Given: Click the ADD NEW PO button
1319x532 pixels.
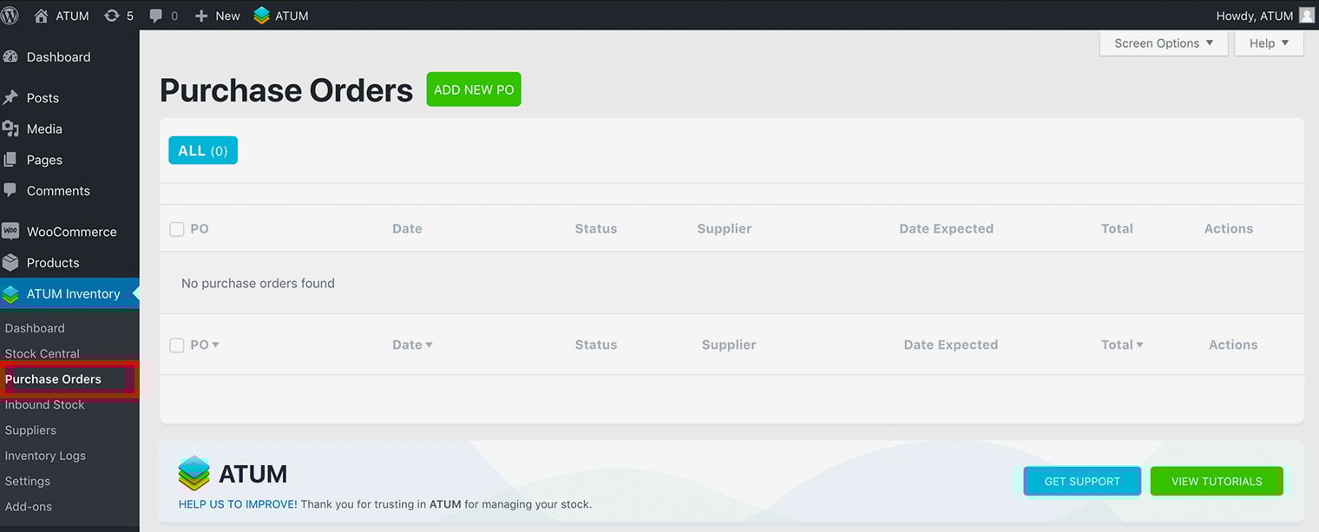Looking at the screenshot, I should 474,89.
